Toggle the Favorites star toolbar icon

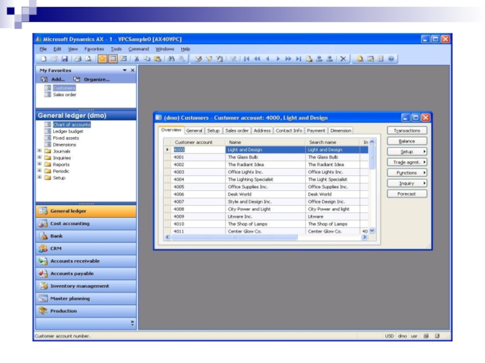pyautogui.click(x=102, y=59)
